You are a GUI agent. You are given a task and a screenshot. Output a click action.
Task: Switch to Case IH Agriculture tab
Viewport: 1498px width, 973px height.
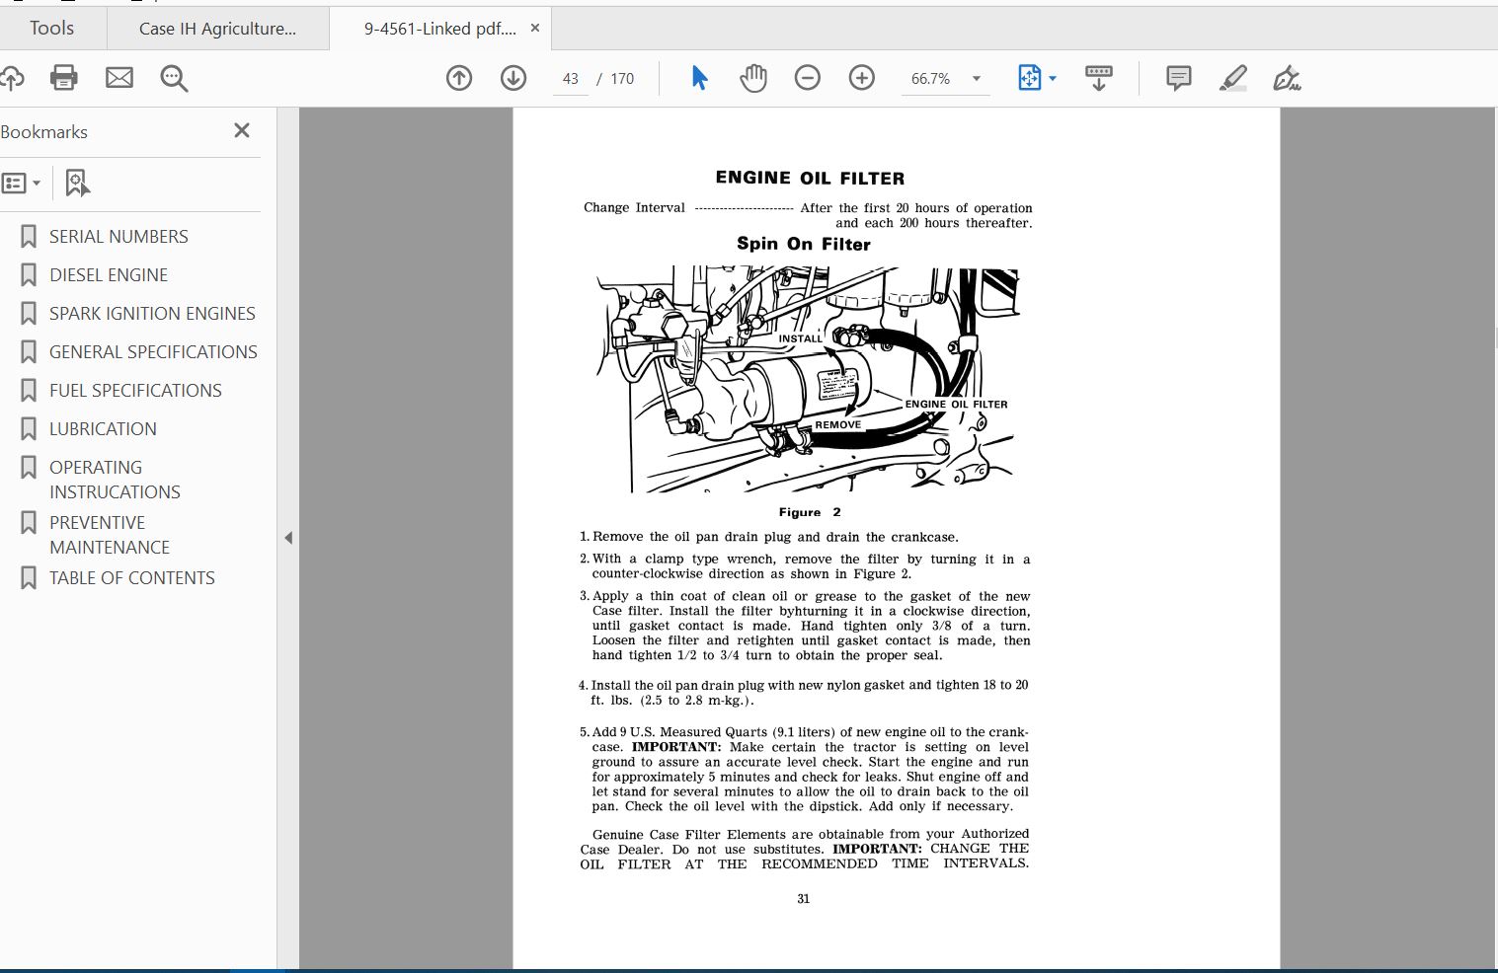click(217, 29)
